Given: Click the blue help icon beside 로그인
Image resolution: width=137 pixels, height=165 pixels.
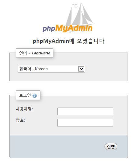Looking at the screenshot, I should pyautogui.click(x=35, y=96).
